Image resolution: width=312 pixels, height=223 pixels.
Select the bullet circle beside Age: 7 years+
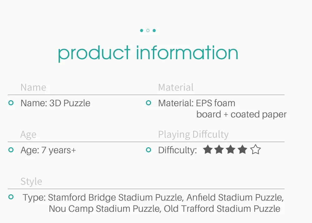tap(11, 150)
